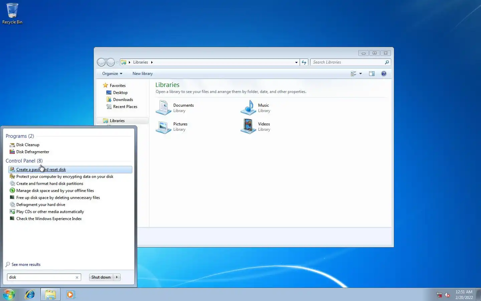Click See more results link

[26, 265]
